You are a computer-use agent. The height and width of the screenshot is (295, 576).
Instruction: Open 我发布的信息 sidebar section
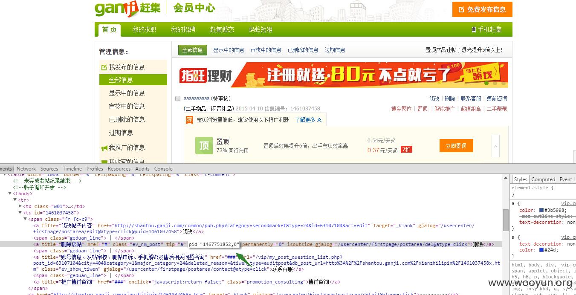click(x=123, y=67)
